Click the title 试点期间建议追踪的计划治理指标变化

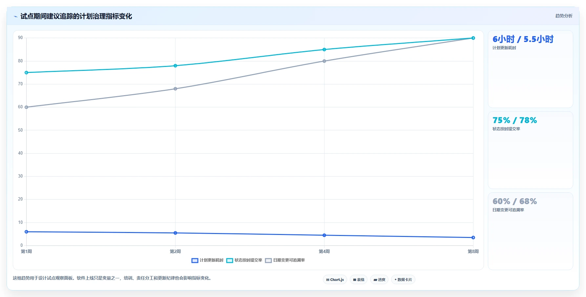coord(76,16)
